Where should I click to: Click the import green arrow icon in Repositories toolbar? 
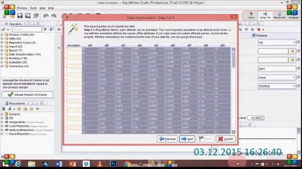9,109
